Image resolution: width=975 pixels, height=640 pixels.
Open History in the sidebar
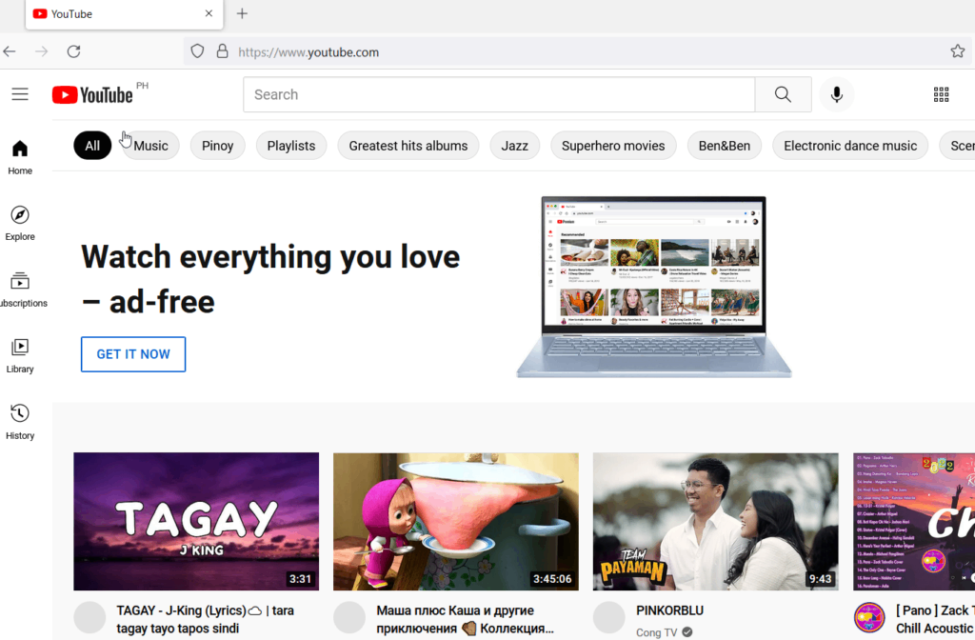point(20,422)
